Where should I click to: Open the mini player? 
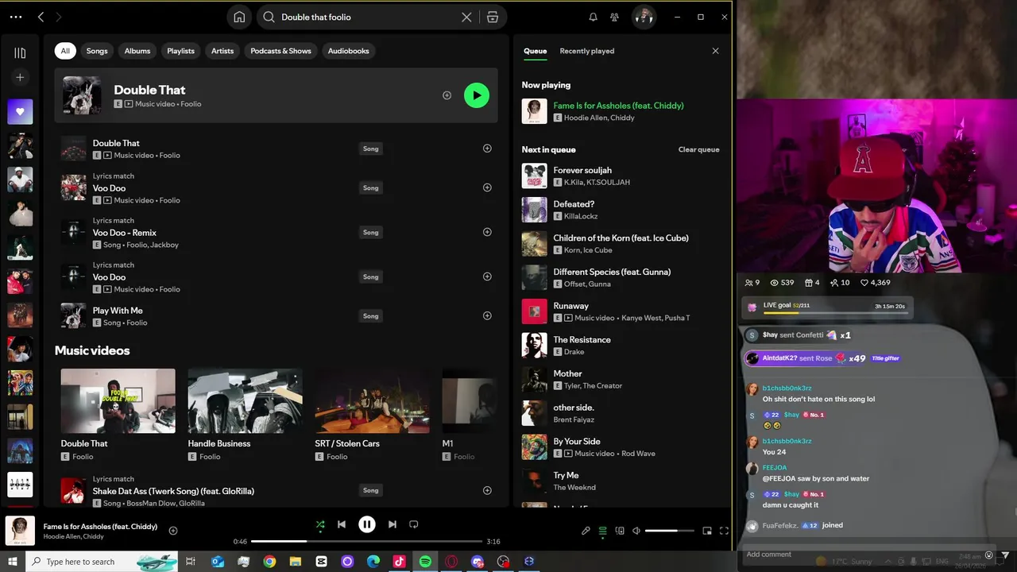point(707,531)
